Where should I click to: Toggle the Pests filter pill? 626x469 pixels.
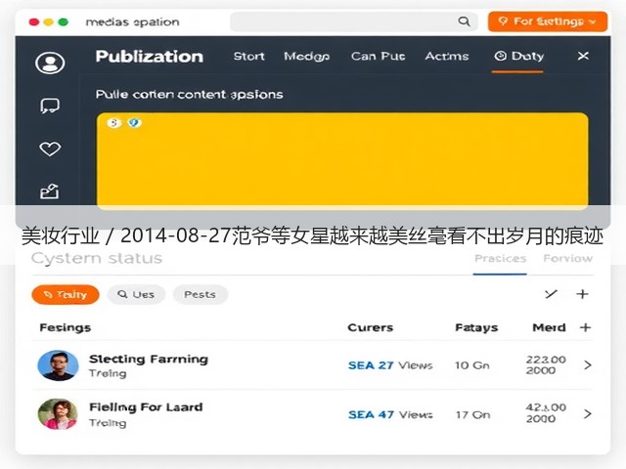201,295
